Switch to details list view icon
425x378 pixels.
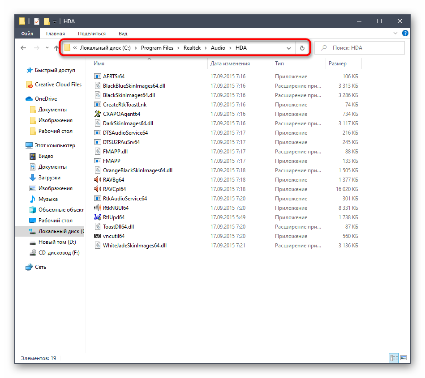[394, 358]
